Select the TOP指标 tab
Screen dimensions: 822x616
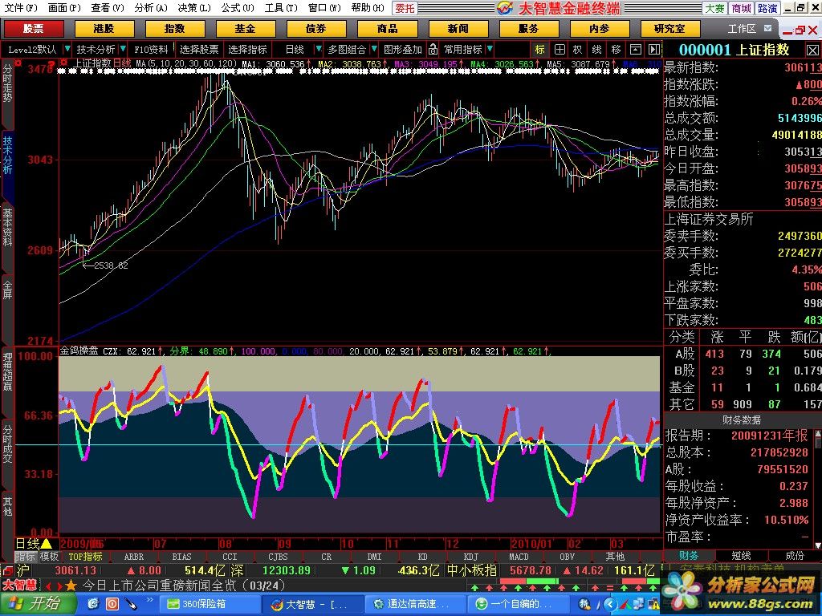tap(85, 557)
